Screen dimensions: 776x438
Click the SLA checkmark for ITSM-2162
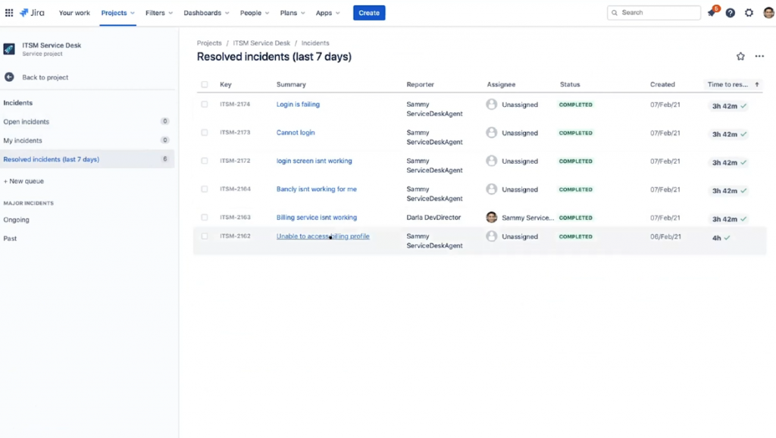point(727,238)
